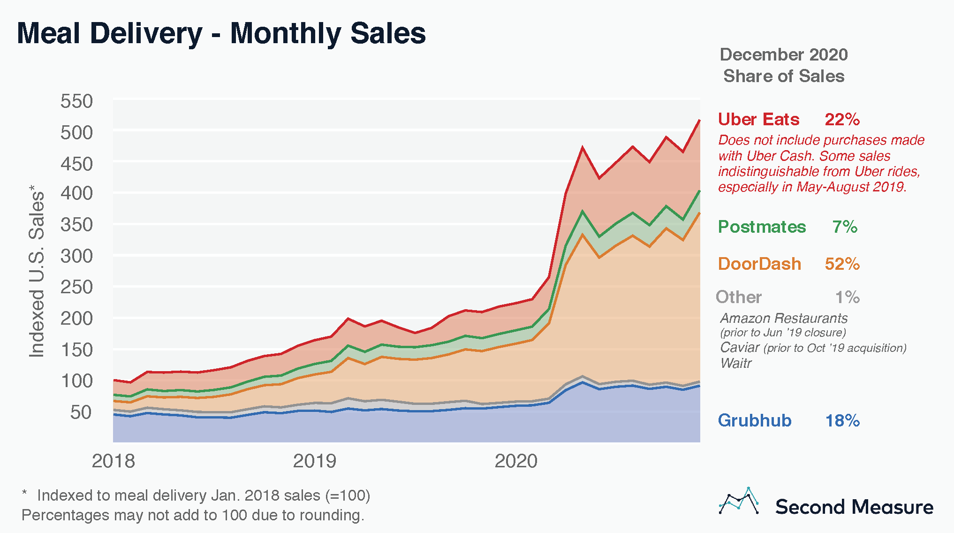
Task: Click the Postmates 7% share value
Action: pos(845,227)
